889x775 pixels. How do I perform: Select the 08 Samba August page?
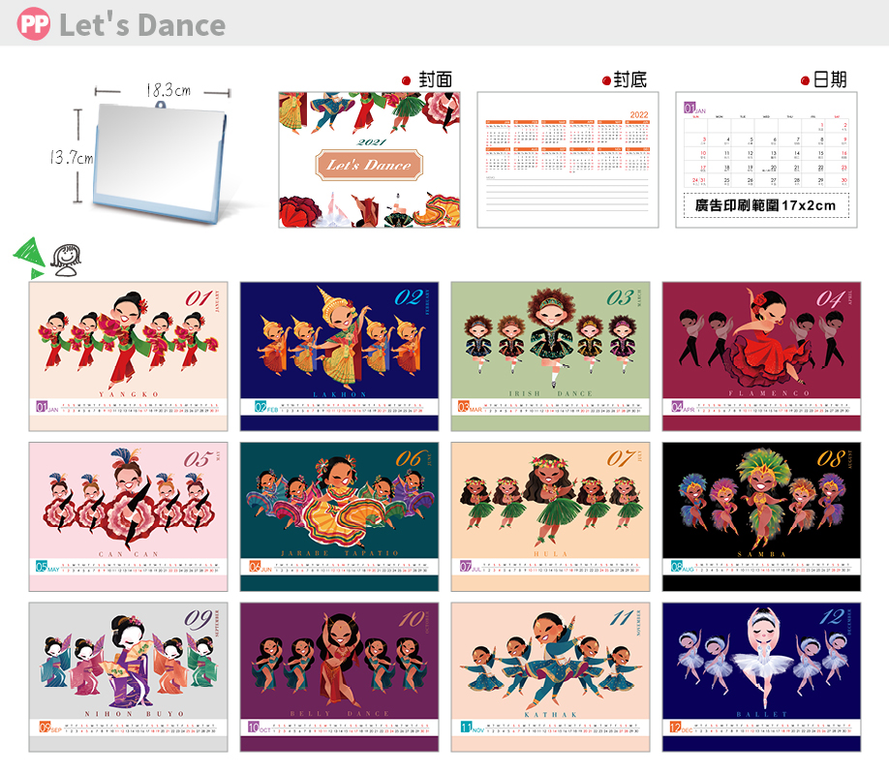[x=761, y=517]
